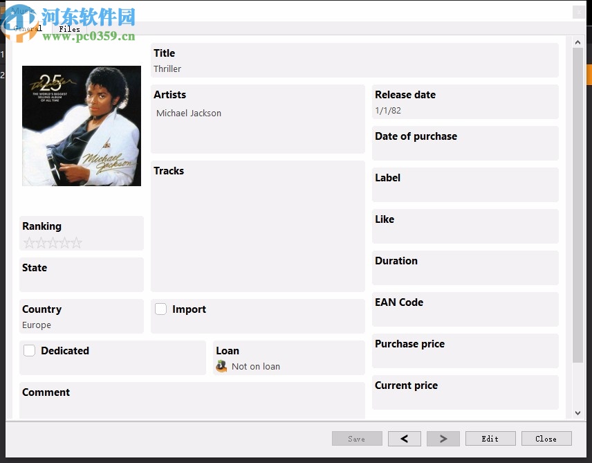Open the Country field for Europe
Screen dimensions: 592x463
[x=81, y=316]
